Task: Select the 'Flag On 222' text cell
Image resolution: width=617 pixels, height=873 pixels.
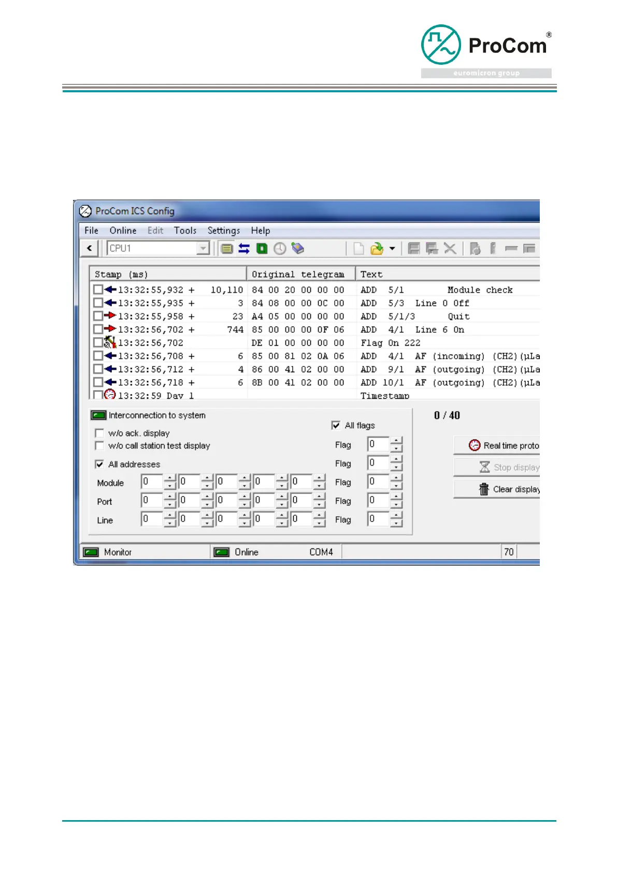Action: pos(391,343)
